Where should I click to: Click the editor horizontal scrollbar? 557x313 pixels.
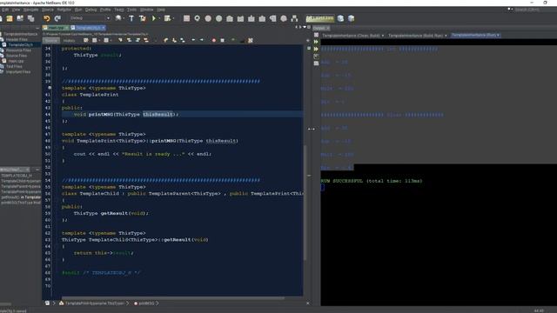coord(173,298)
